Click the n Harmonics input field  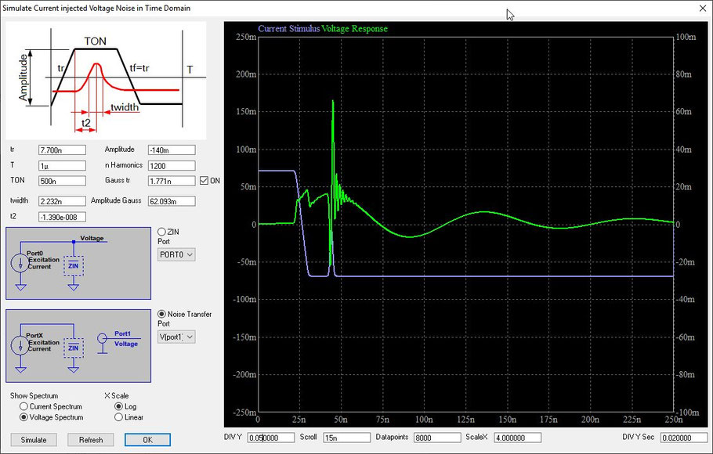(171, 166)
